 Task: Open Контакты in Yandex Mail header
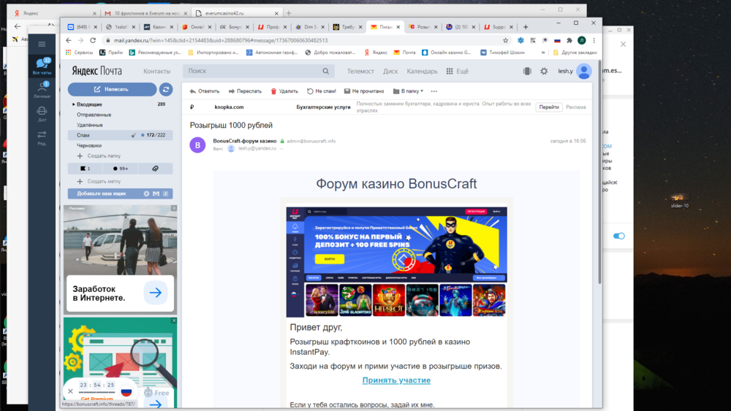(156, 72)
